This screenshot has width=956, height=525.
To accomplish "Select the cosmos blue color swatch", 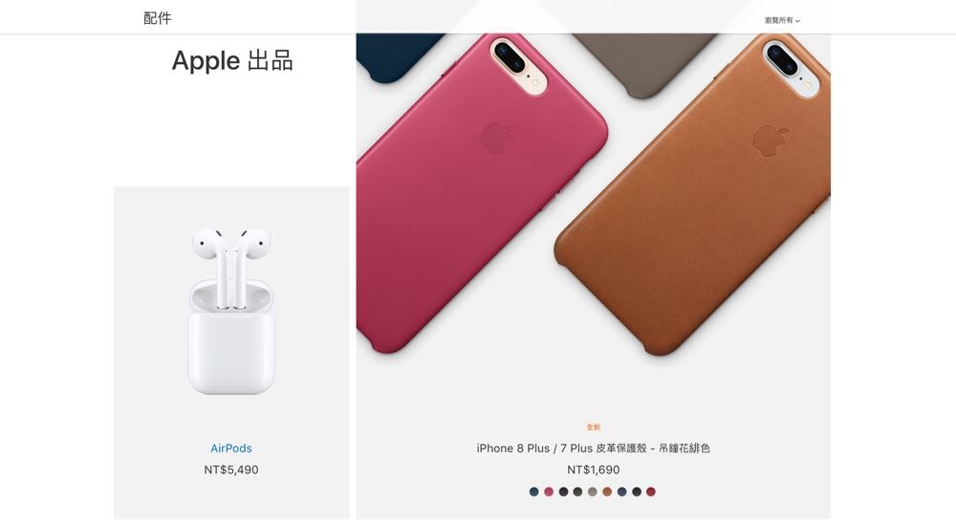I will (534, 492).
